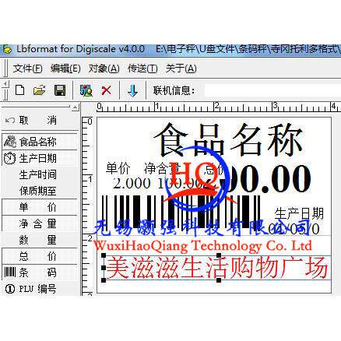Screen dimensions: 341x341
Task: Open the 文件(F) menu
Action: 28,69
